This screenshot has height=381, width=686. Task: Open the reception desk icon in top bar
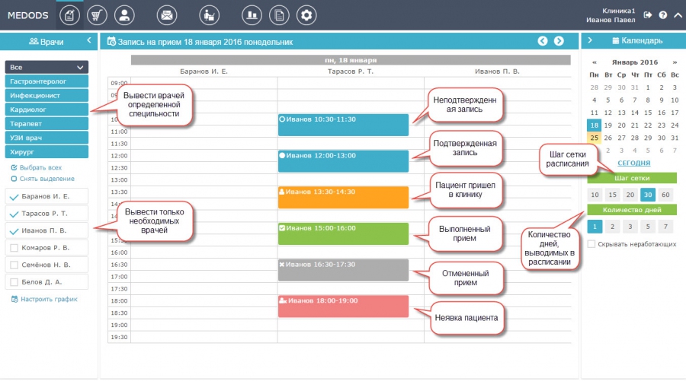pos(209,16)
